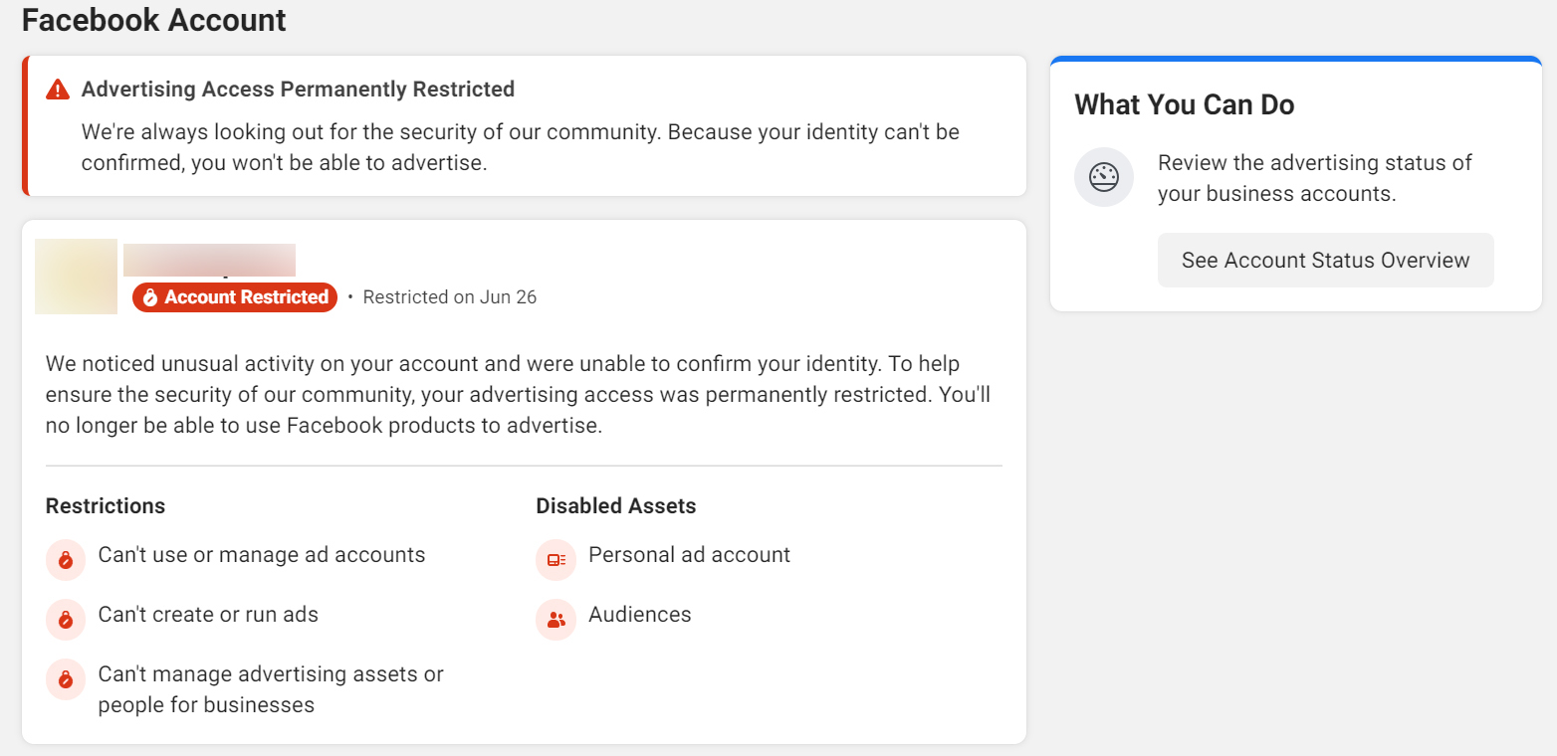Image resolution: width=1557 pixels, height=756 pixels.
Task: Click lock icon beside manage advertising assets
Action: click(66, 679)
